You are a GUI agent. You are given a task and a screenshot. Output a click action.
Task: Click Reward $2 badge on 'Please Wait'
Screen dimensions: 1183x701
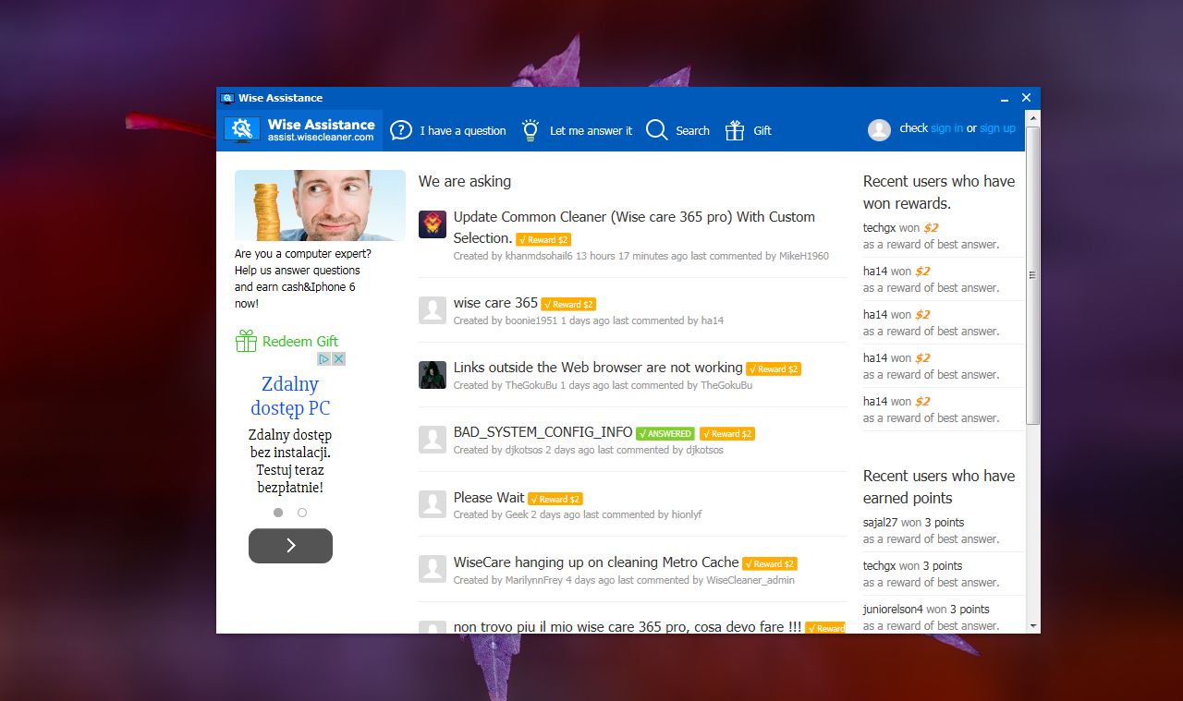click(x=555, y=499)
